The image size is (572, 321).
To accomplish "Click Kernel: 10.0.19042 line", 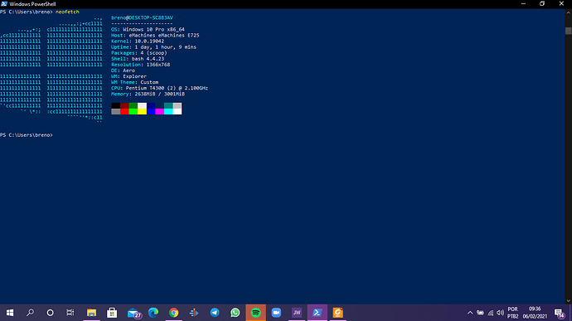I will (138, 41).
